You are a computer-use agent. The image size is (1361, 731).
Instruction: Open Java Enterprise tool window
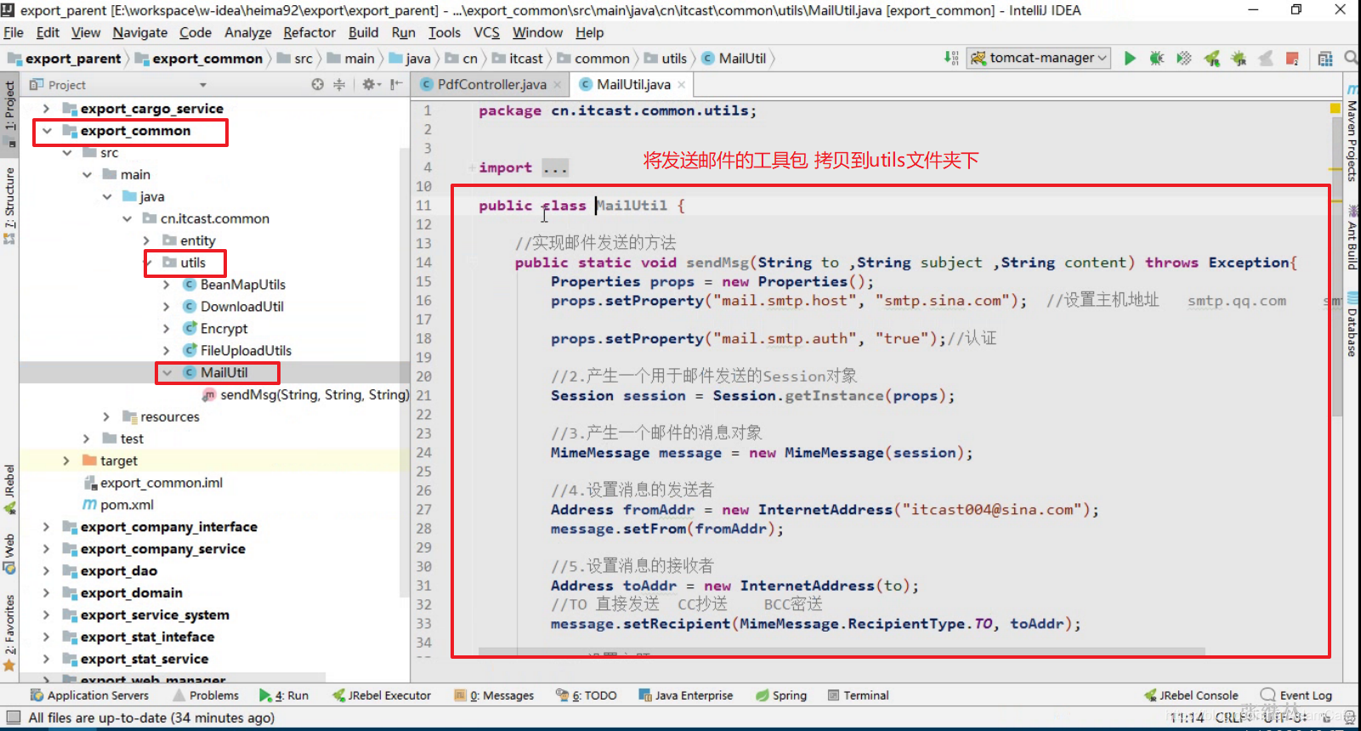[x=685, y=695]
